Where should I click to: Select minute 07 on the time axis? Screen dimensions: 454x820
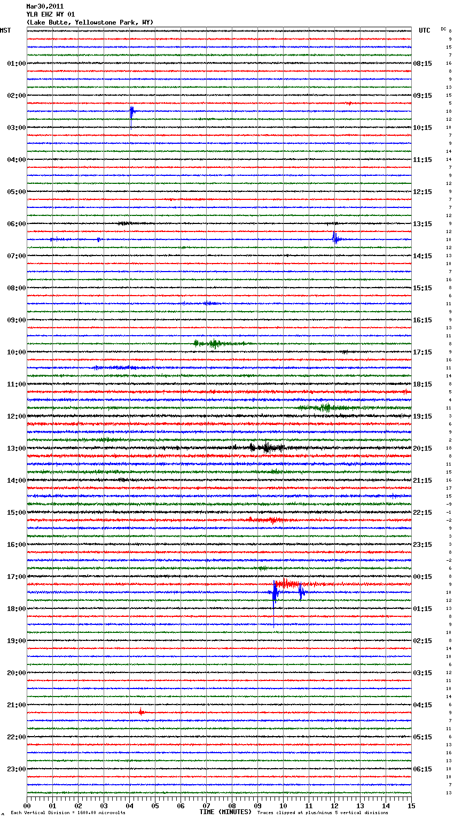(206, 806)
